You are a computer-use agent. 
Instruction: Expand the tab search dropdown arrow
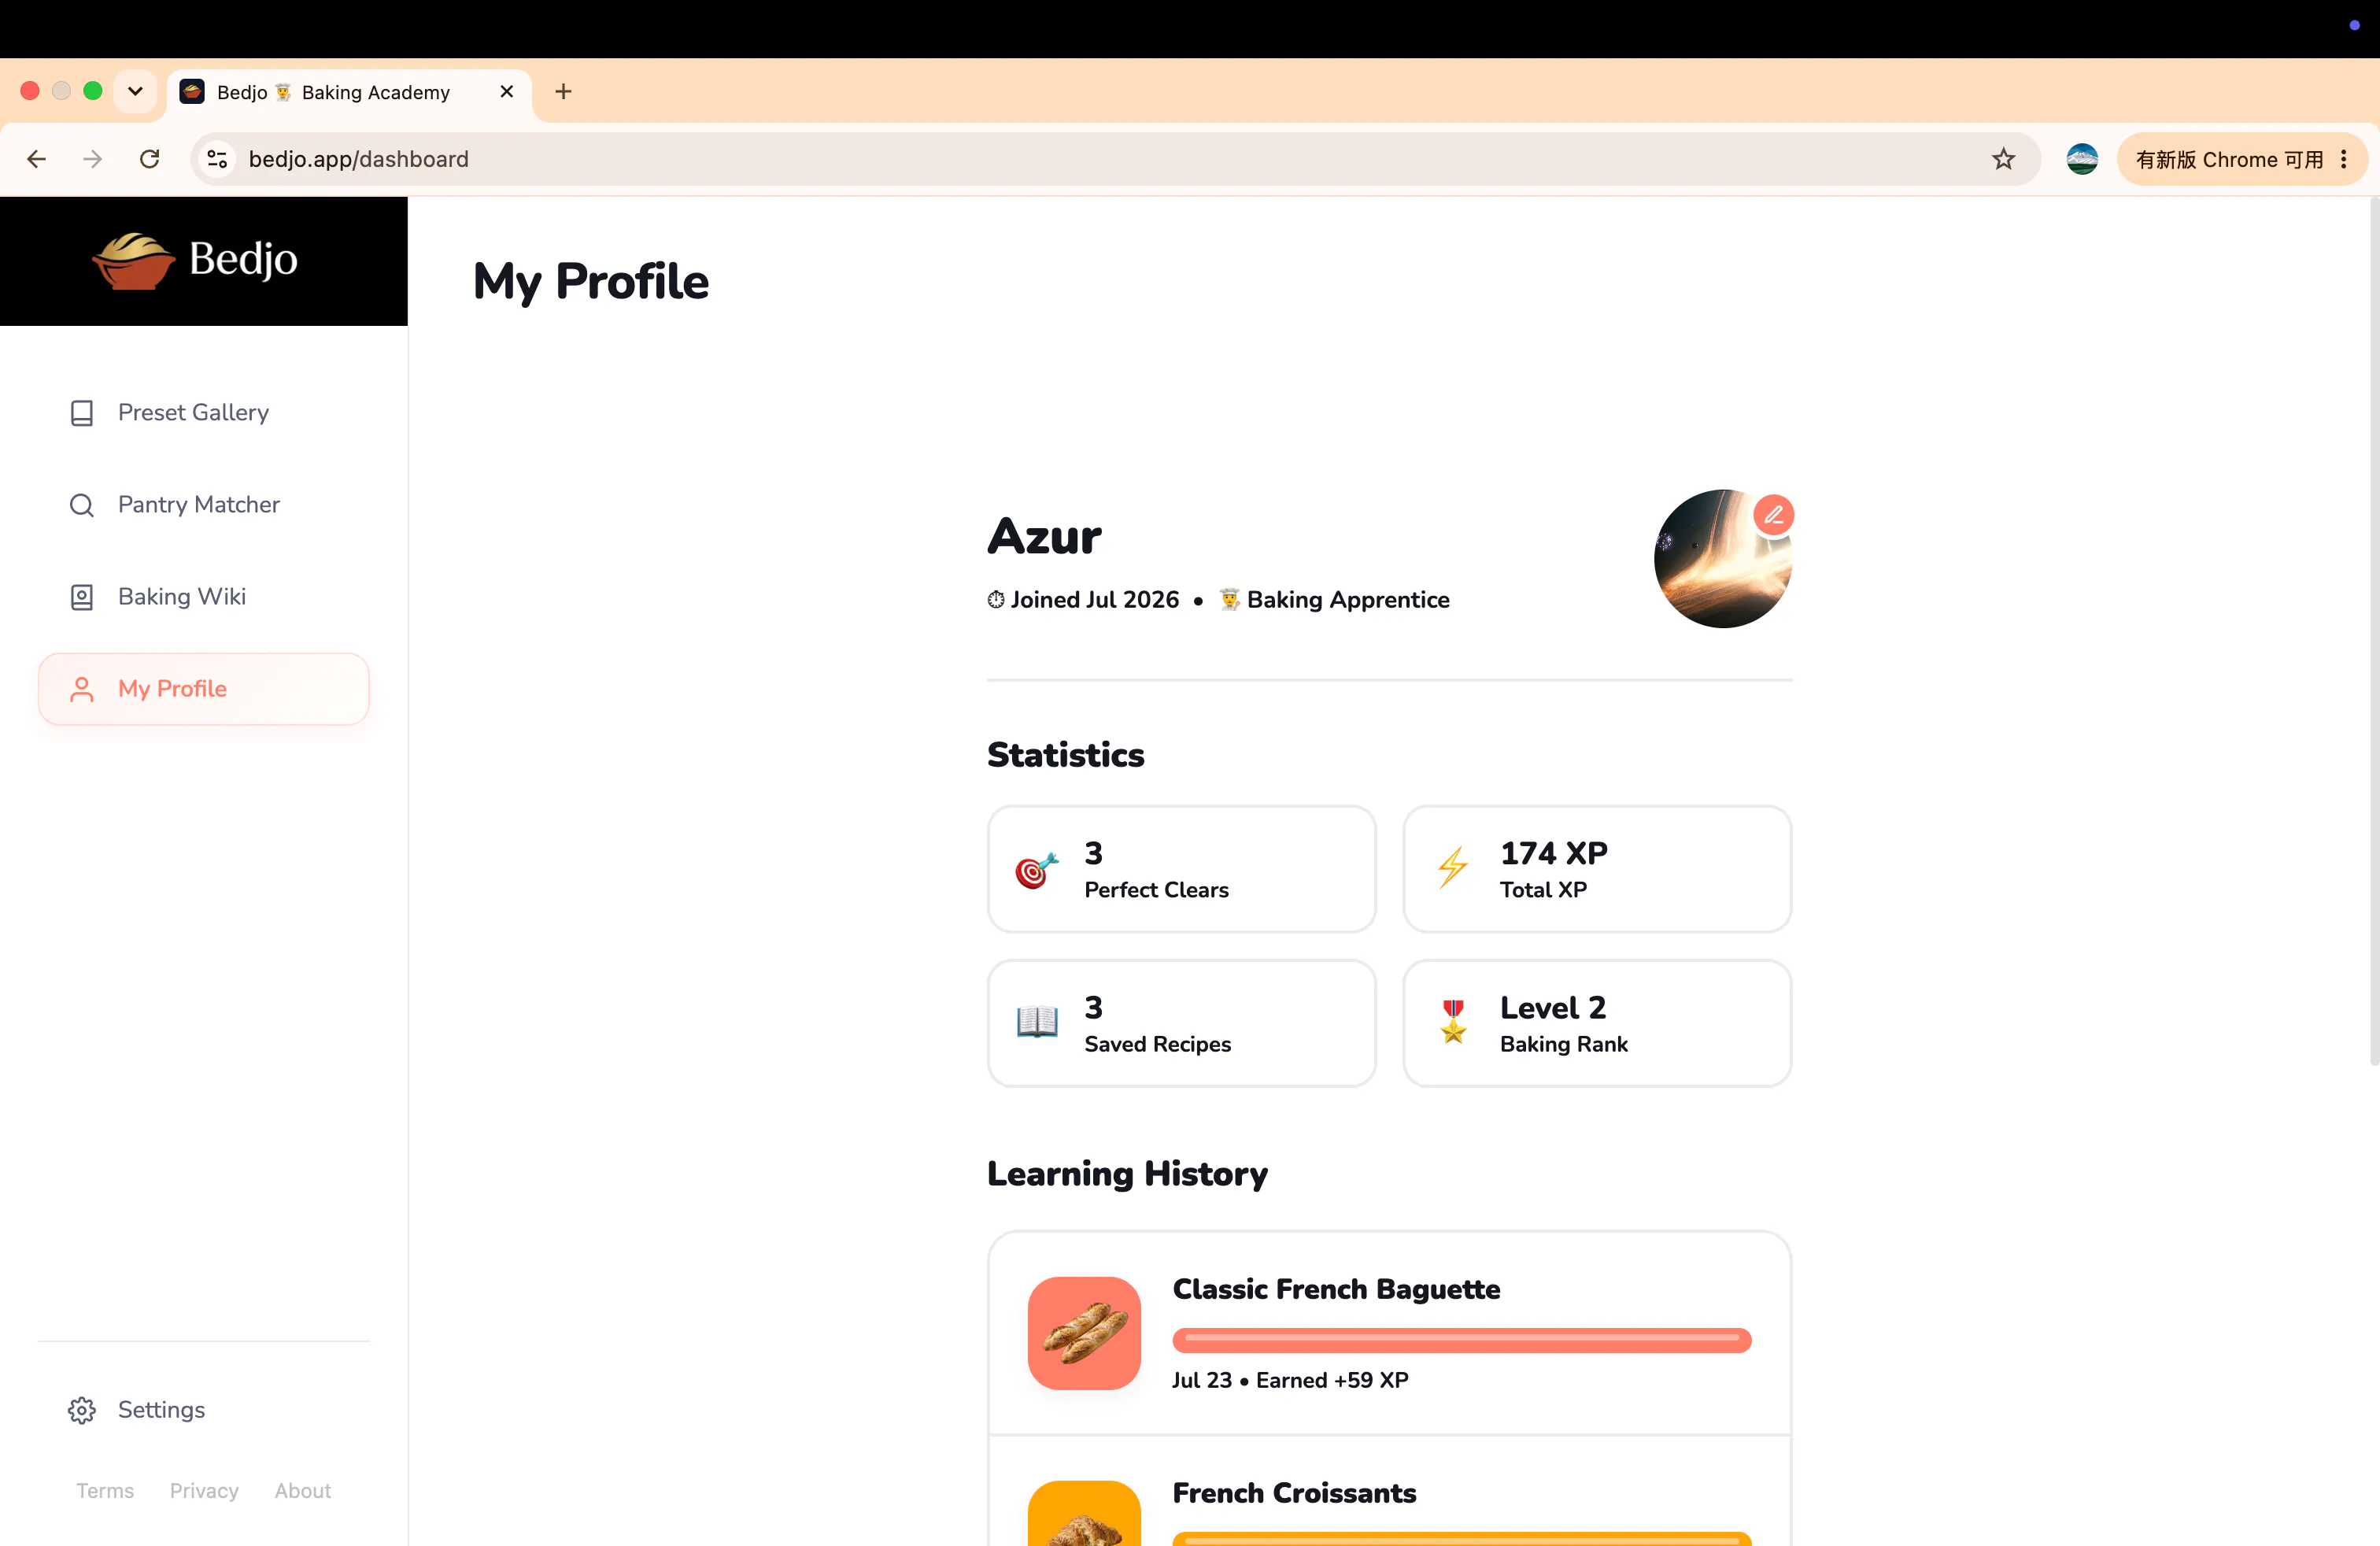coord(135,91)
